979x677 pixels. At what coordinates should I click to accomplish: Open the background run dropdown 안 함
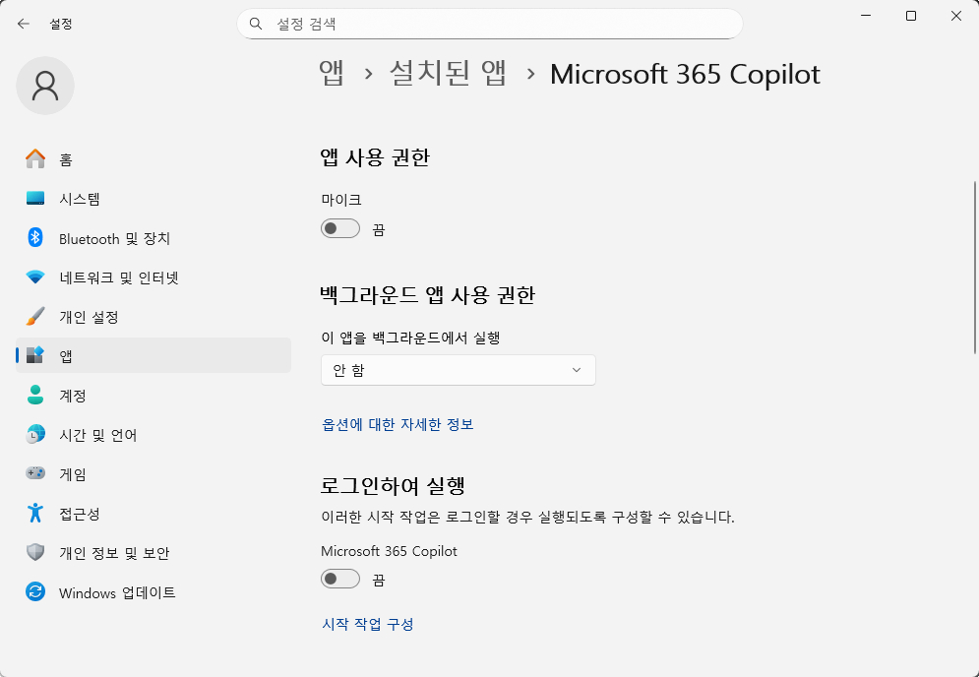[459, 370]
